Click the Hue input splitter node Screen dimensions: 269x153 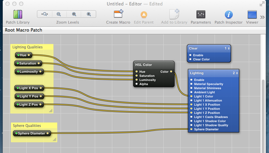point(23,55)
